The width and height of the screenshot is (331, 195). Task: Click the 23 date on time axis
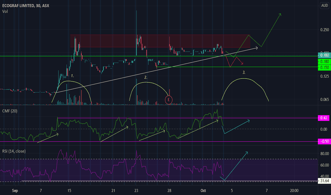point(136,191)
